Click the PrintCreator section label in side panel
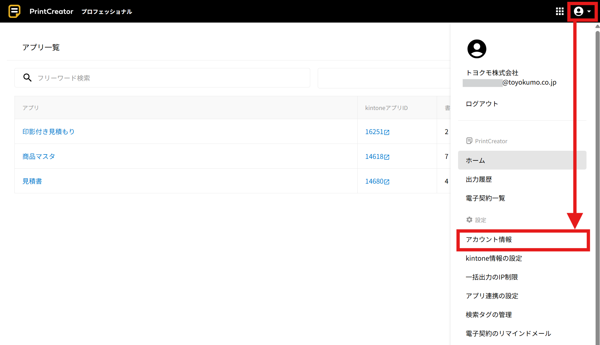Viewport: 600px width, 345px height. coord(491,141)
